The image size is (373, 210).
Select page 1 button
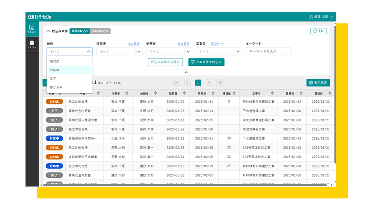[x=198, y=83]
